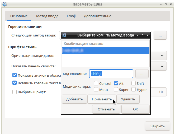Select the highlighted shortcut in Комбинации клавиш list
The width and height of the screenshot is (175, 135).
(x=106, y=50)
